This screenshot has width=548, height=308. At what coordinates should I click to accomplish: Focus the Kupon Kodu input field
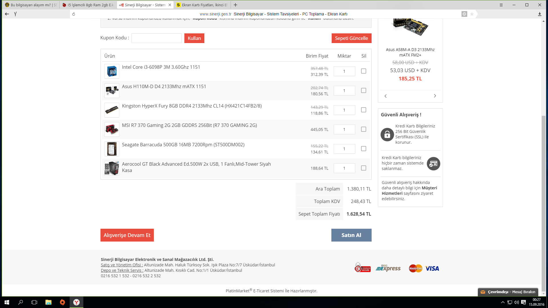tap(156, 38)
